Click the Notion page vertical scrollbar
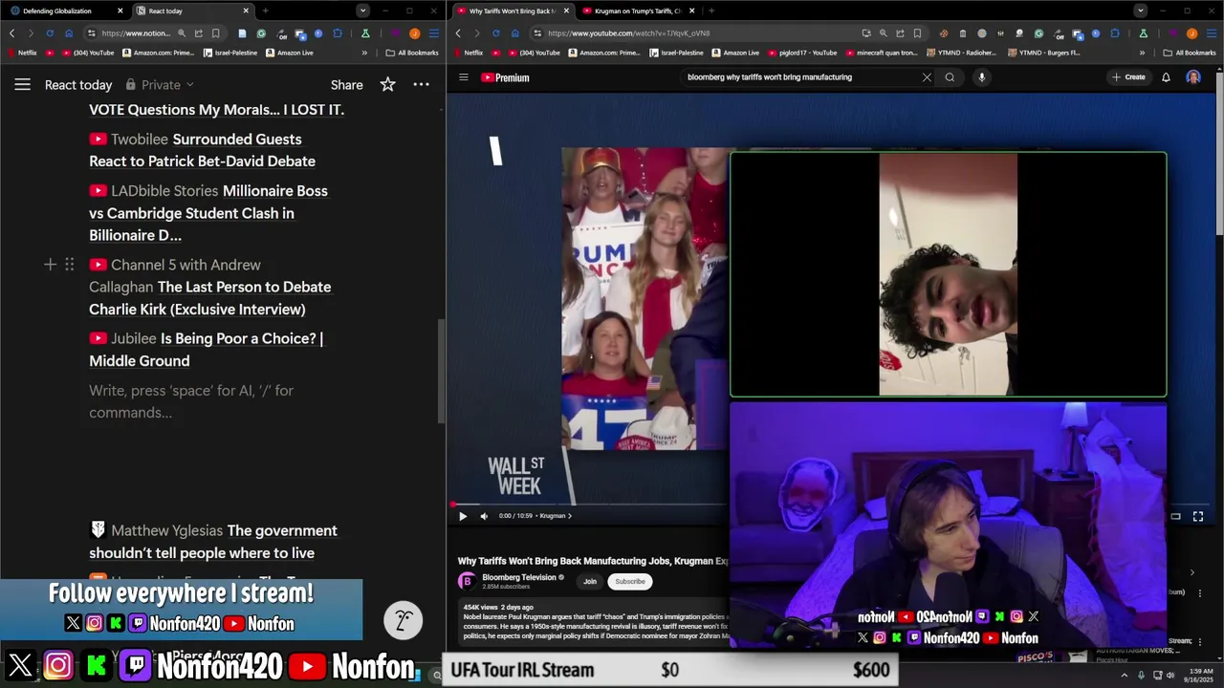Screen dimensions: 1224x688 [x=440, y=370]
